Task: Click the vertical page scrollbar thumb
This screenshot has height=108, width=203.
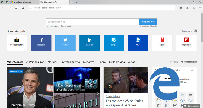Action: point(202,27)
